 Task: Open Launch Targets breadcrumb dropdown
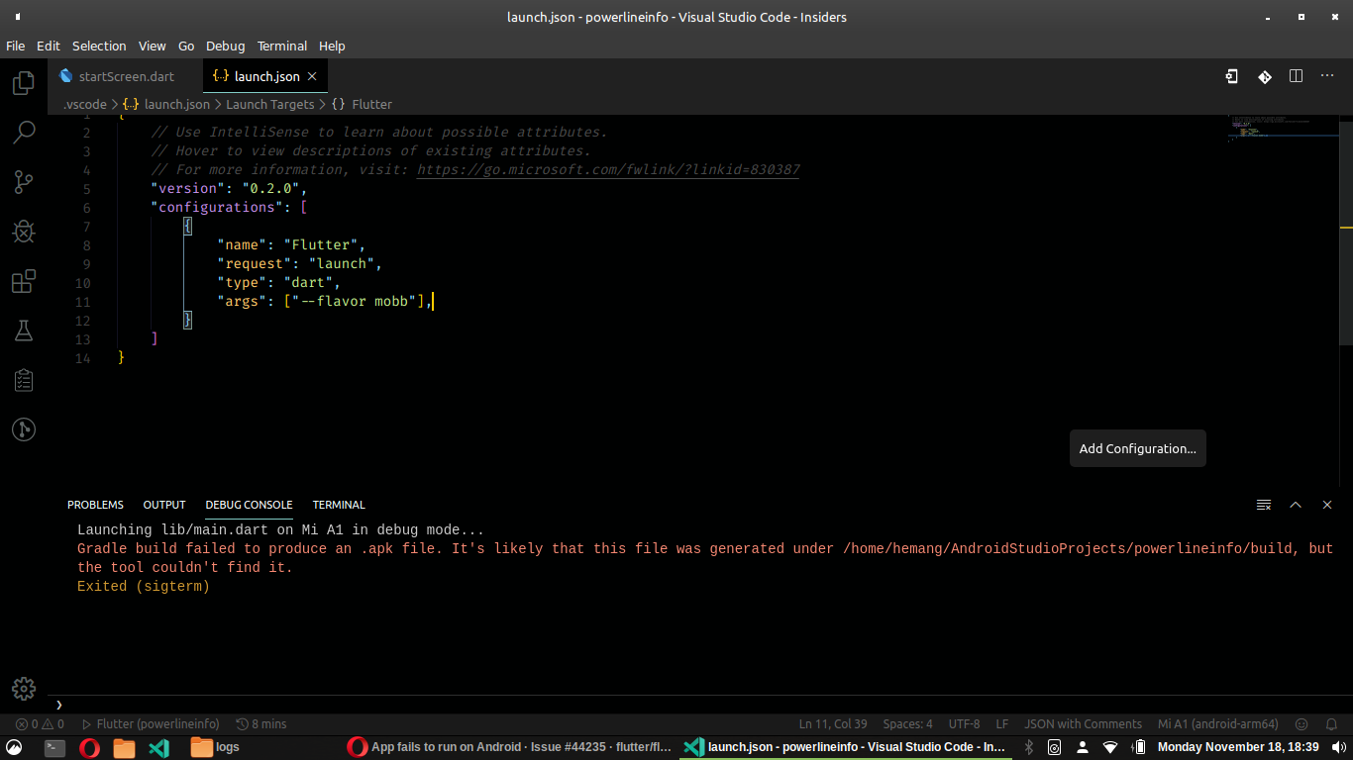point(269,103)
